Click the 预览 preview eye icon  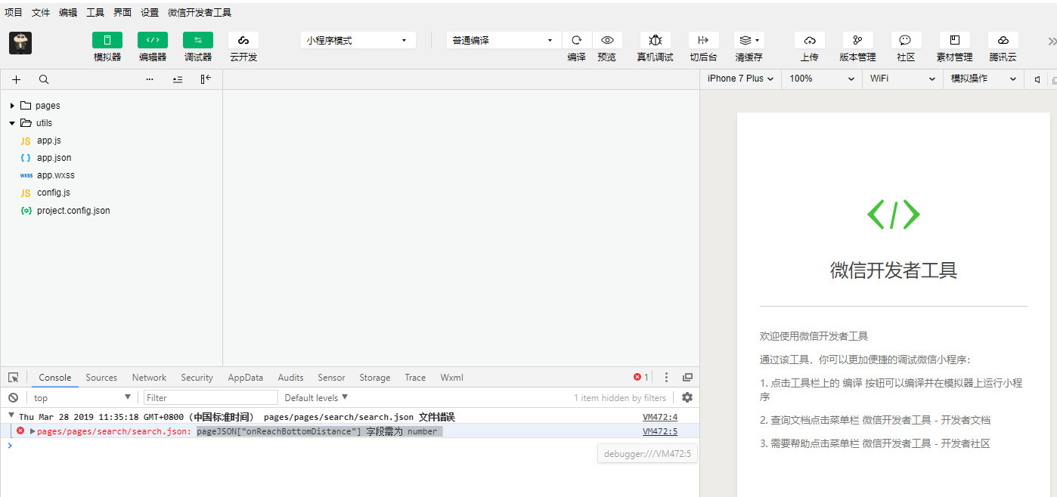point(607,40)
